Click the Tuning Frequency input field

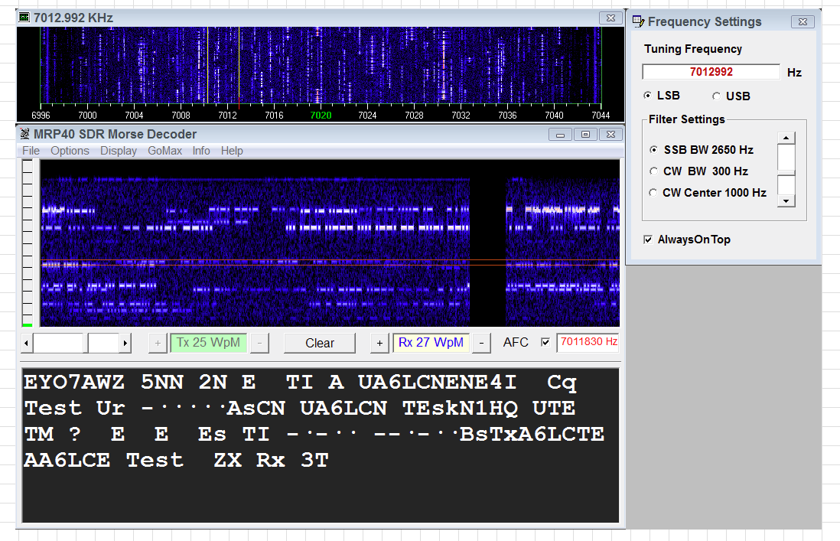711,72
